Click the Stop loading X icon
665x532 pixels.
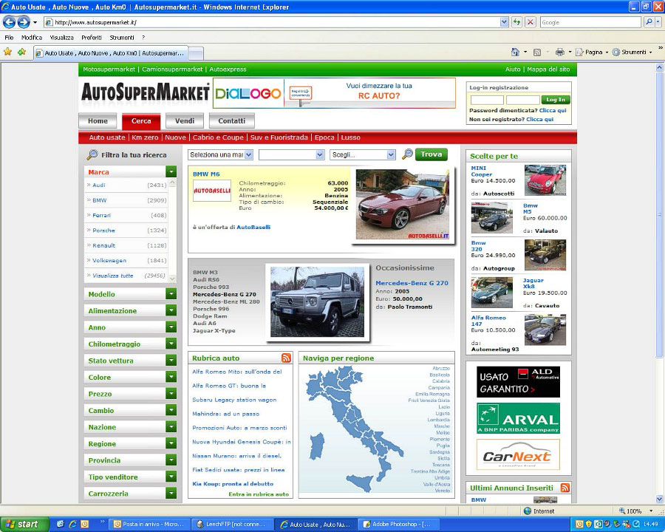(530, 22)
